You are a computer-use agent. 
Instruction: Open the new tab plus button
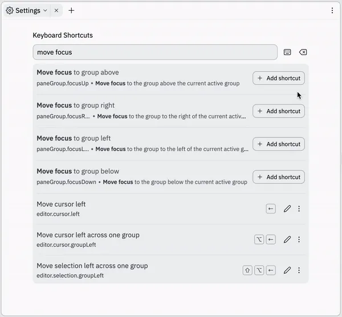tap(71, 10)
